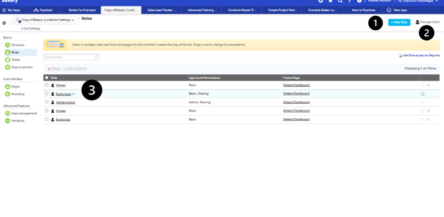Switch to the Simple Project Man... tab
This screenshot has height=217, width=444.
coord(283,10)
